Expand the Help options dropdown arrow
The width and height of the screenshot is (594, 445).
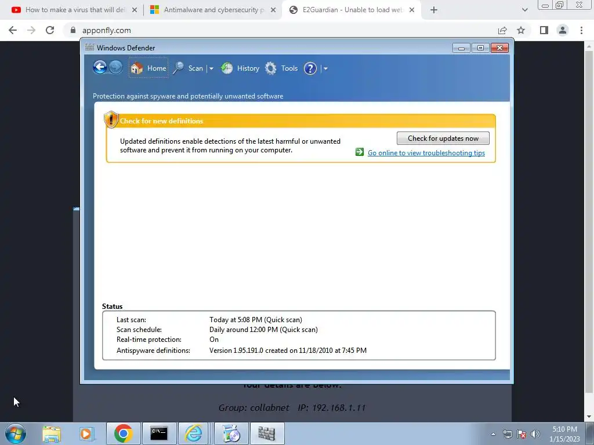point(325,68)
